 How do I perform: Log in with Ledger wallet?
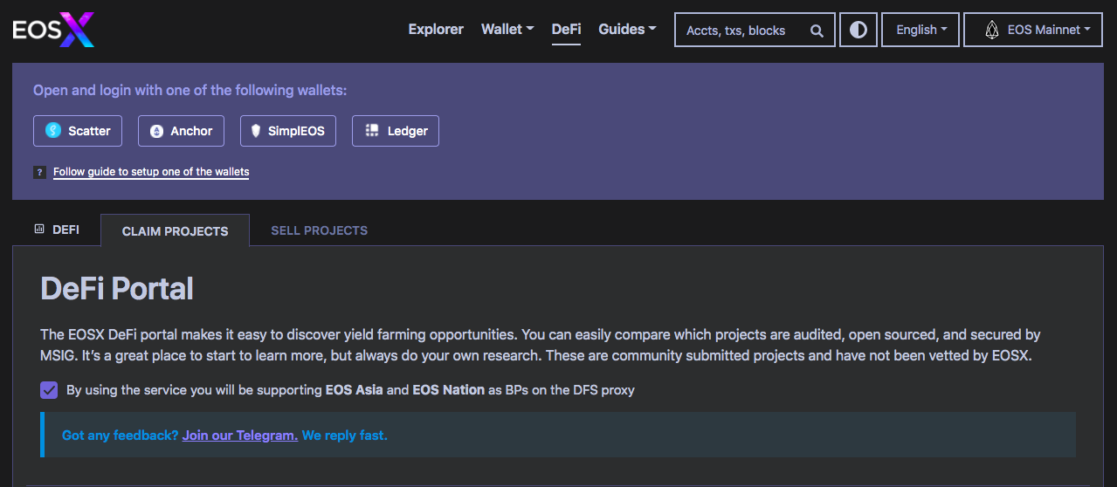[396, 131]
